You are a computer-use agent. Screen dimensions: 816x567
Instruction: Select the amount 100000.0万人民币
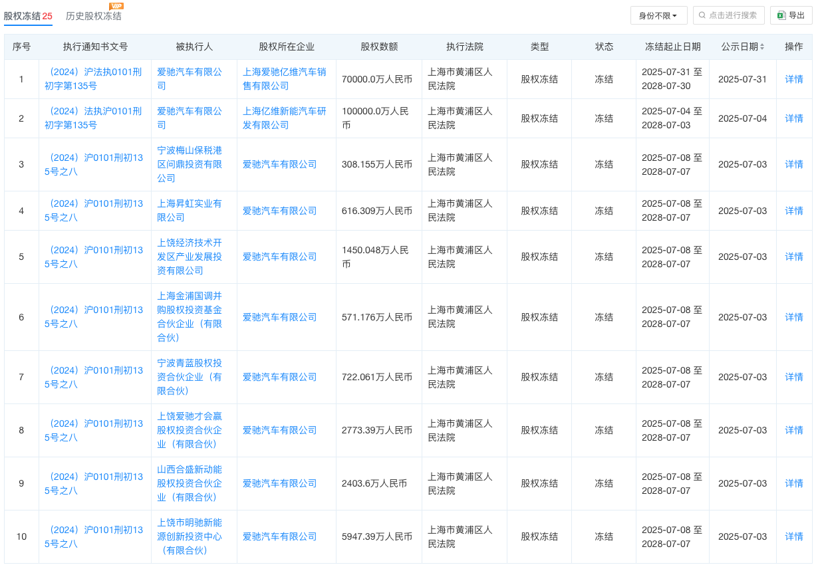point(377,118)
